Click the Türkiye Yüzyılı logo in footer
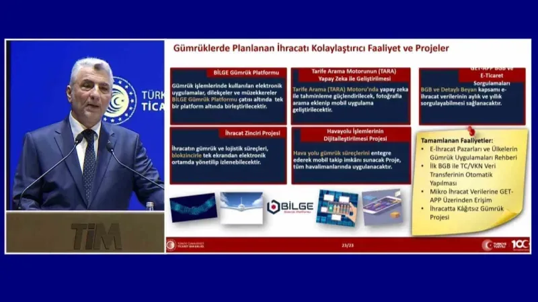The height and width of the screenshot is (302, 538). click(x=495, y=245)
